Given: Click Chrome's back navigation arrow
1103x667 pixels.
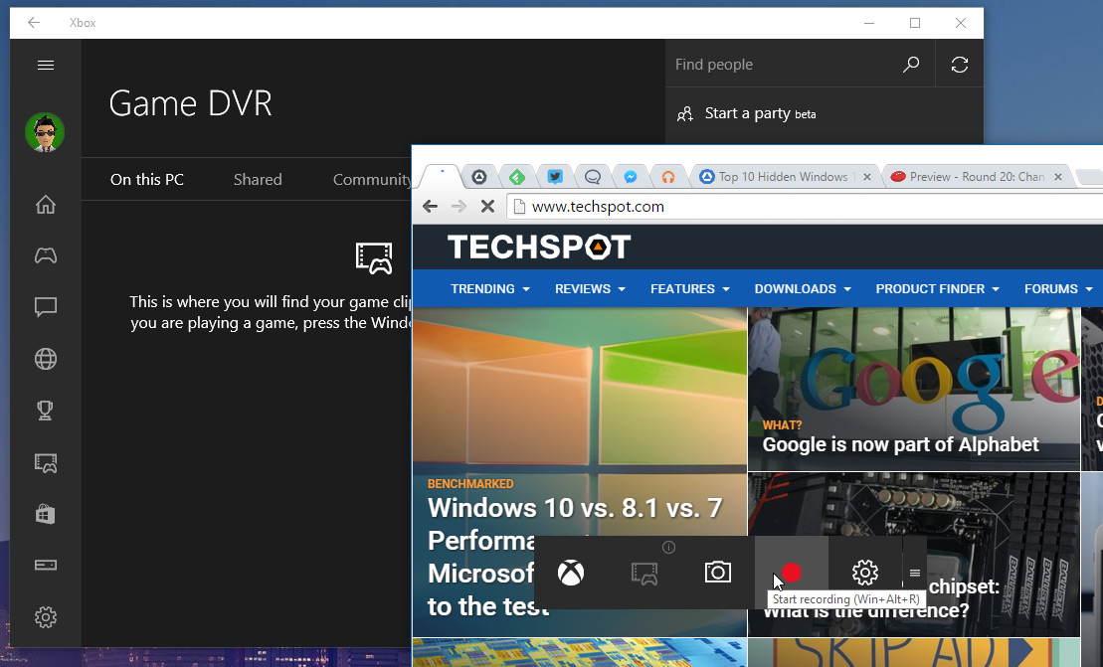Looking at the screenshot, I should click(430, 206).
